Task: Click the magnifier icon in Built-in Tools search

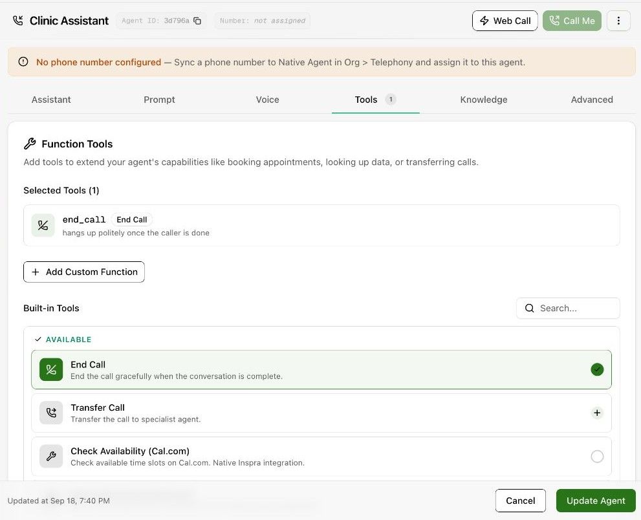Action: pos(529,309)
